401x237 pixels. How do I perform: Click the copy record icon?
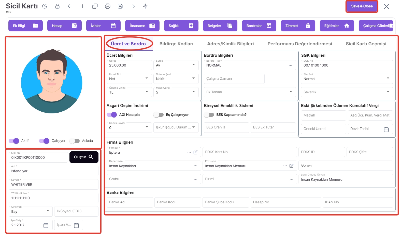(95, 6)
